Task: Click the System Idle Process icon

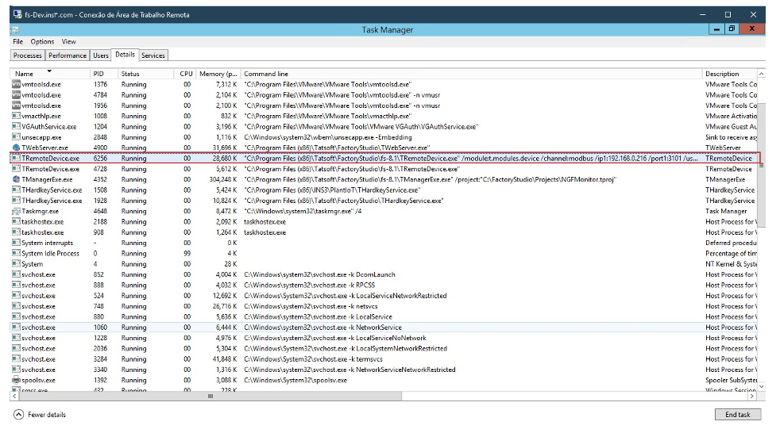Action: pyautogui.click(x=16, y=253)
